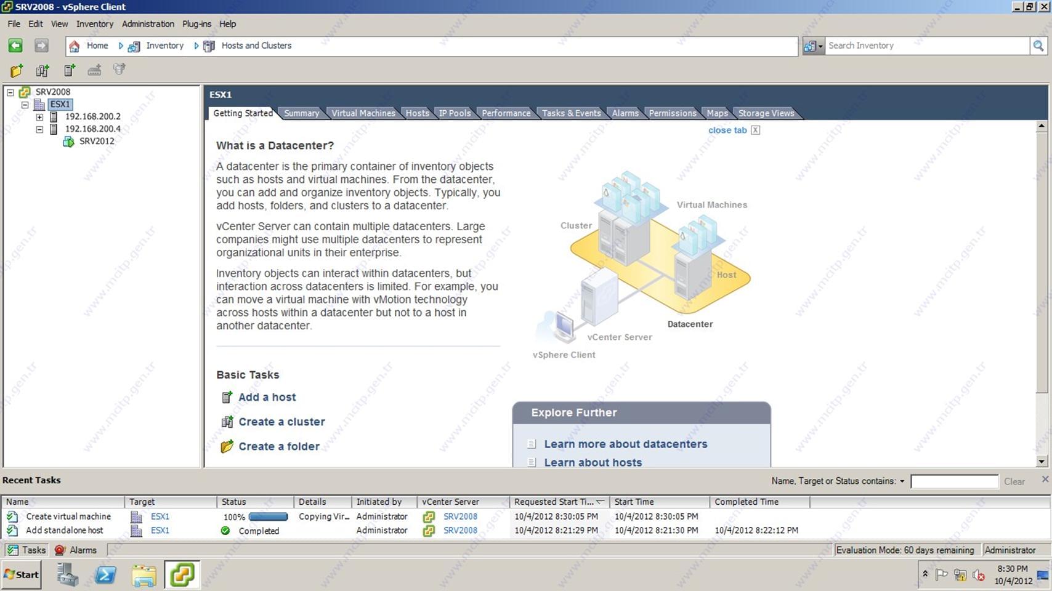
Task: Click the Clear filter button
Action: pyautogui.click(x=1014, y=481)
